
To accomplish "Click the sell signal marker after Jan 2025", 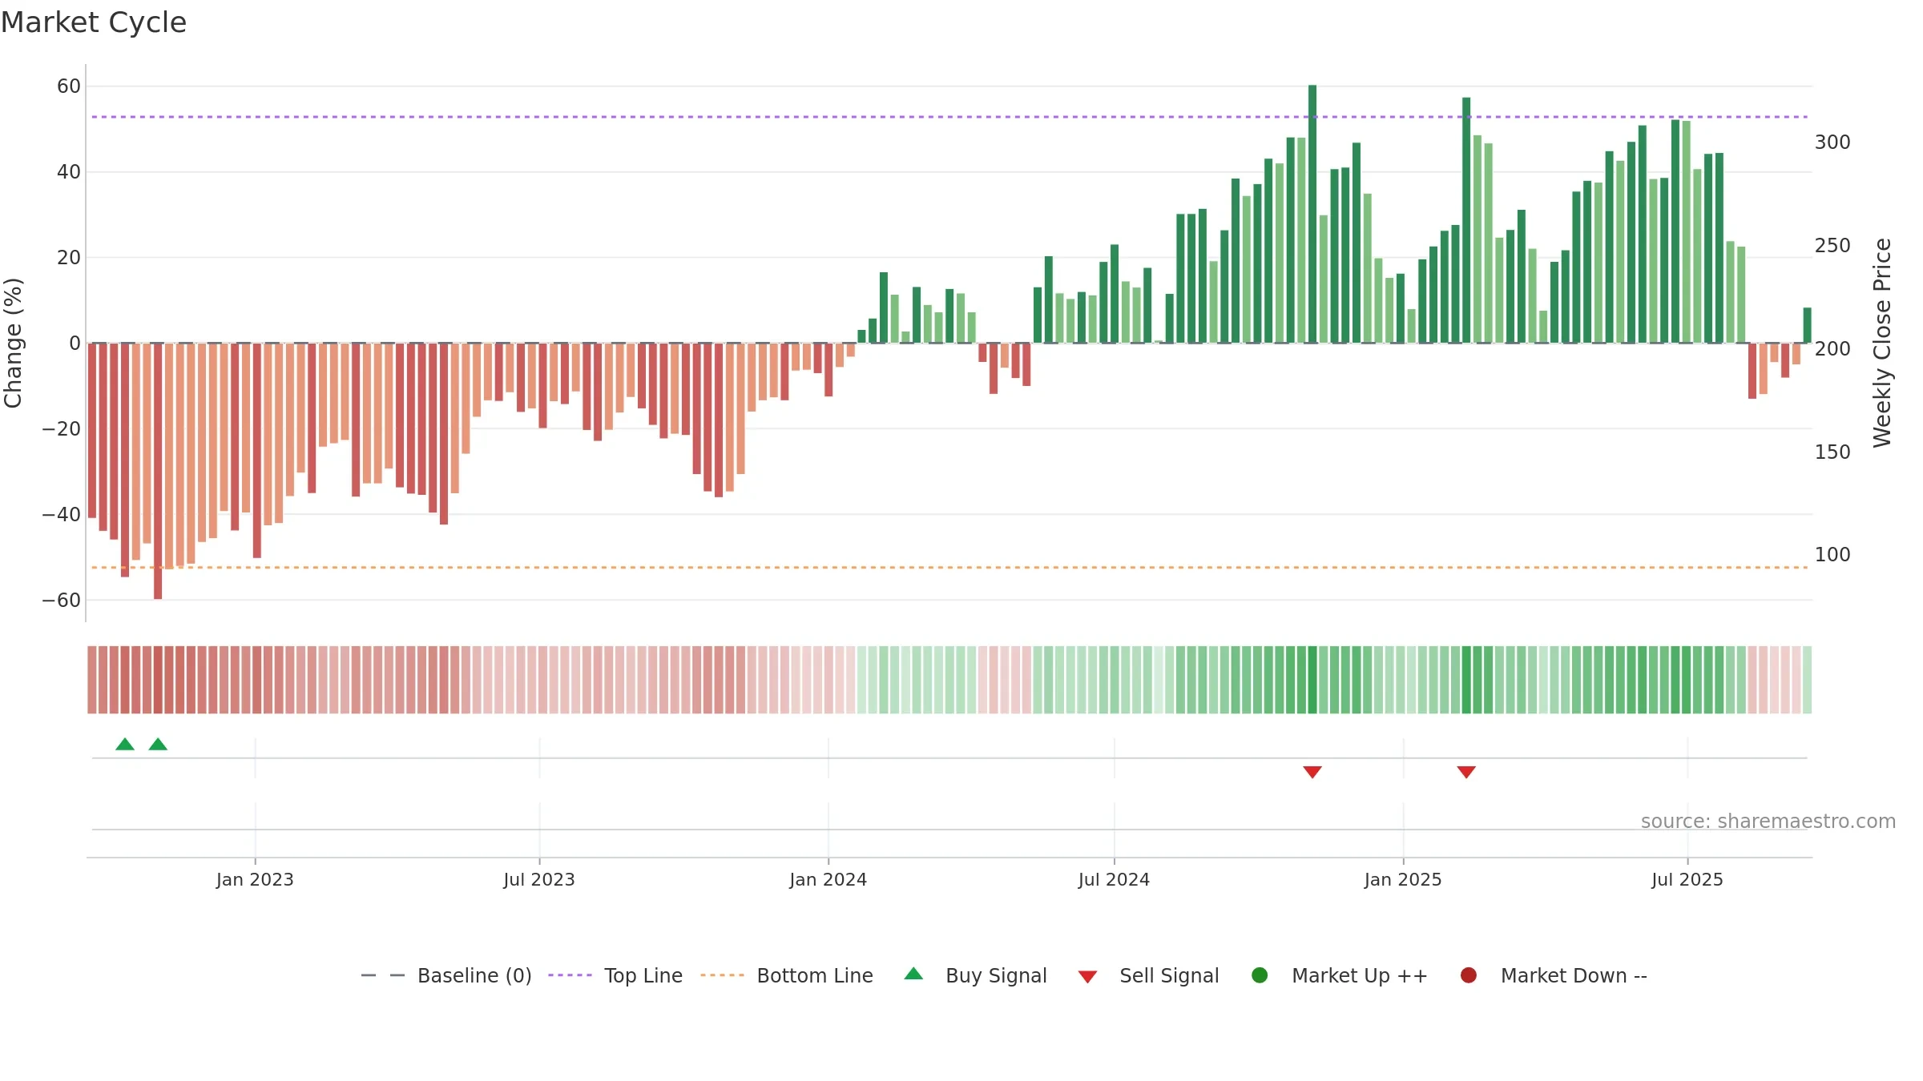I will (1466, 772).
